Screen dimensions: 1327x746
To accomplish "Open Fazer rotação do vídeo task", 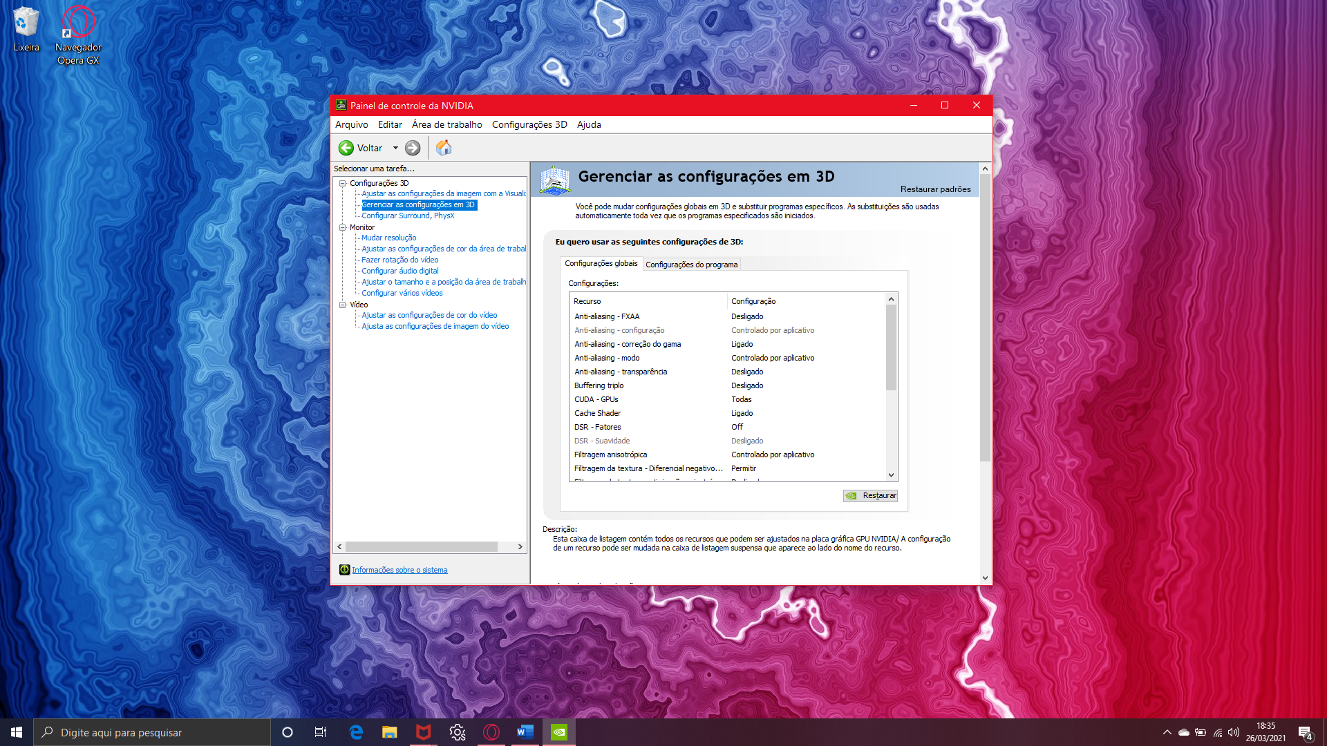I will [399, 260].
